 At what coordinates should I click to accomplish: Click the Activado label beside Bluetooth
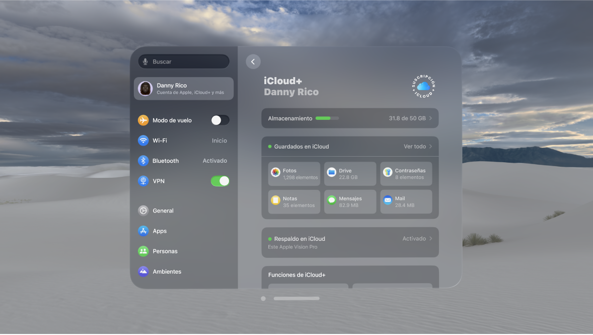pyautogui.click(x=215, y=161)
